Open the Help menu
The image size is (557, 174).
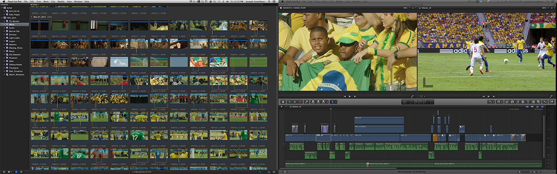(87, 2)
